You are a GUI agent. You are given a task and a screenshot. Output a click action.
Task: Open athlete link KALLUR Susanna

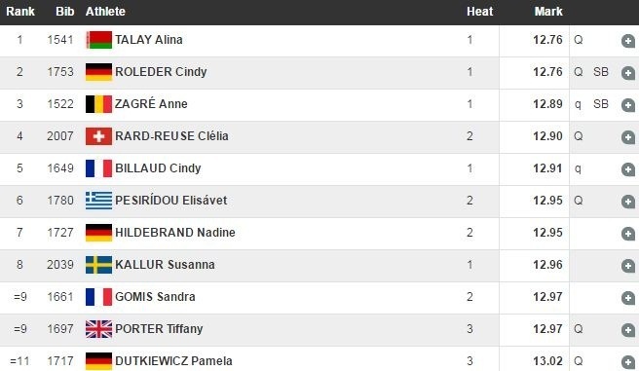pyautogui.click(x=165, y=265)
